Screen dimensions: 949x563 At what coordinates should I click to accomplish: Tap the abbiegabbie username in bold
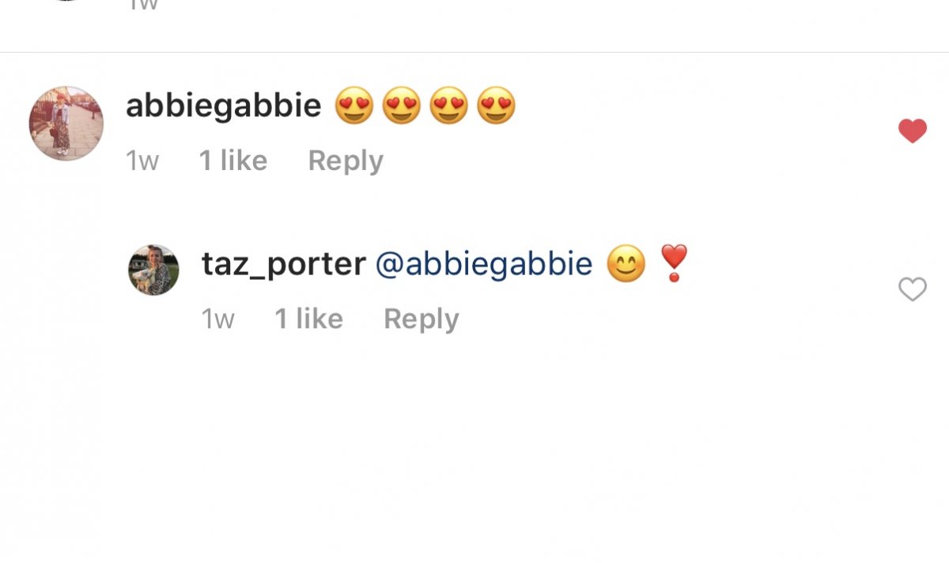click(x=223, y=106)
